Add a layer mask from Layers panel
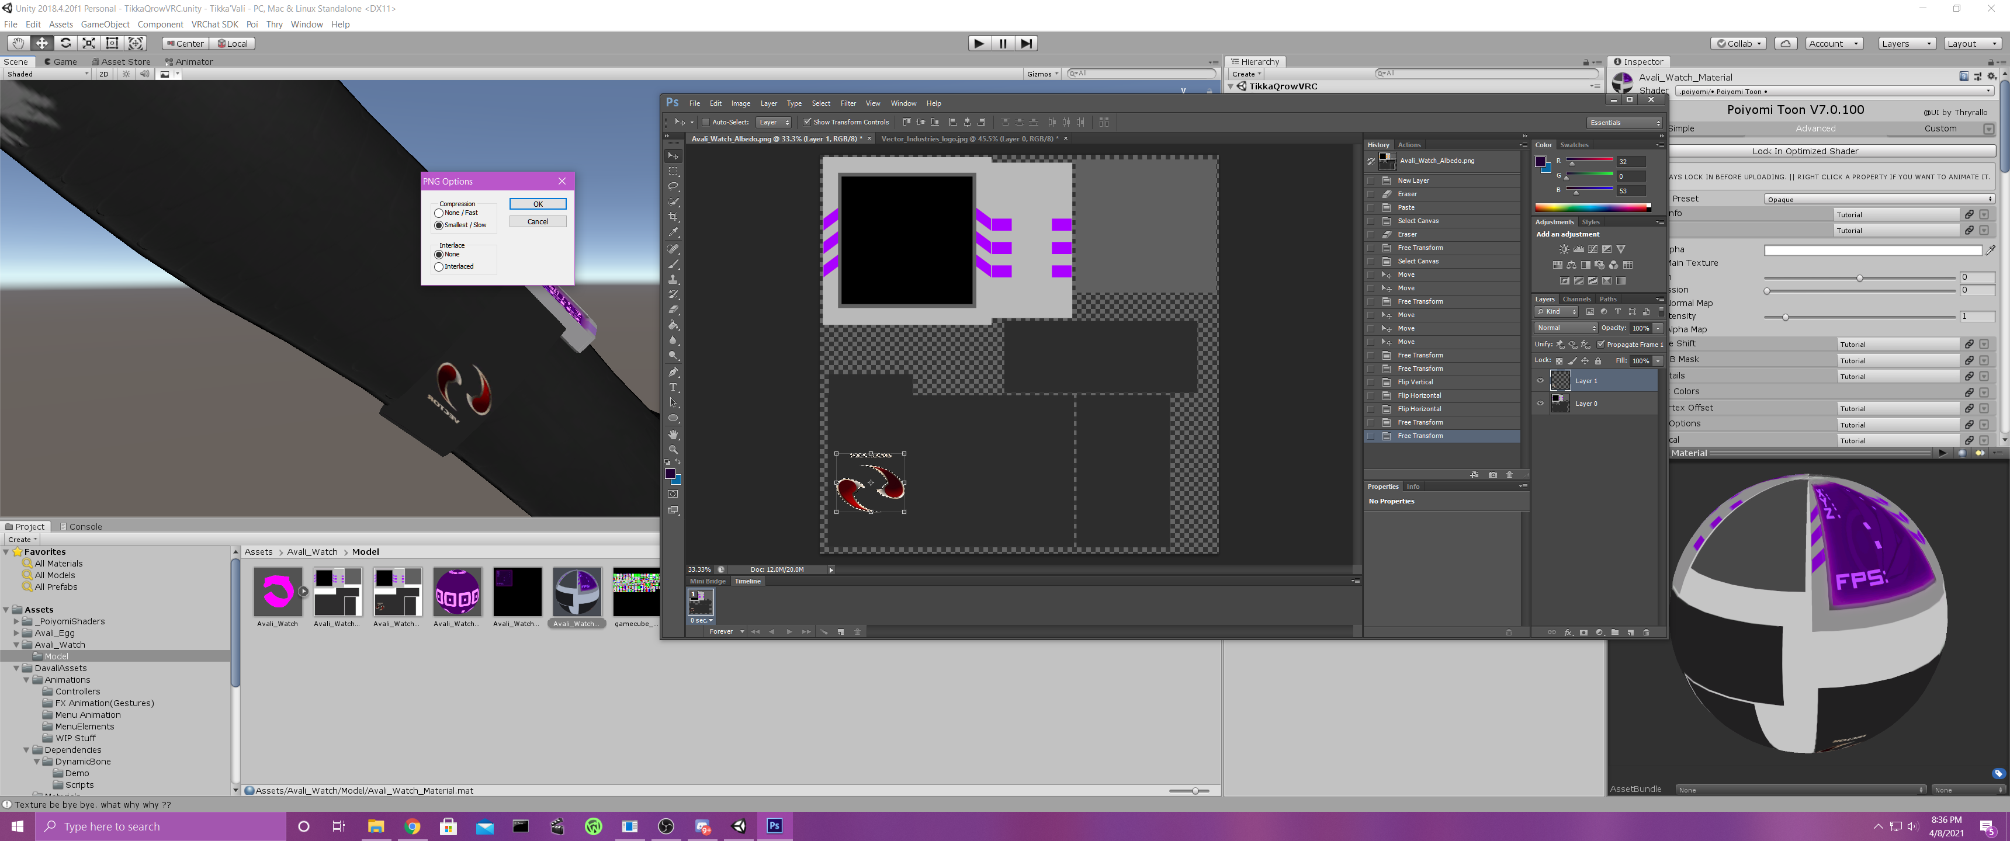 [1583, 632]
